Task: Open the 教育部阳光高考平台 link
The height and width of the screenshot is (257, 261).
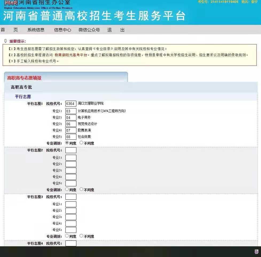Action: coord(71,55)
